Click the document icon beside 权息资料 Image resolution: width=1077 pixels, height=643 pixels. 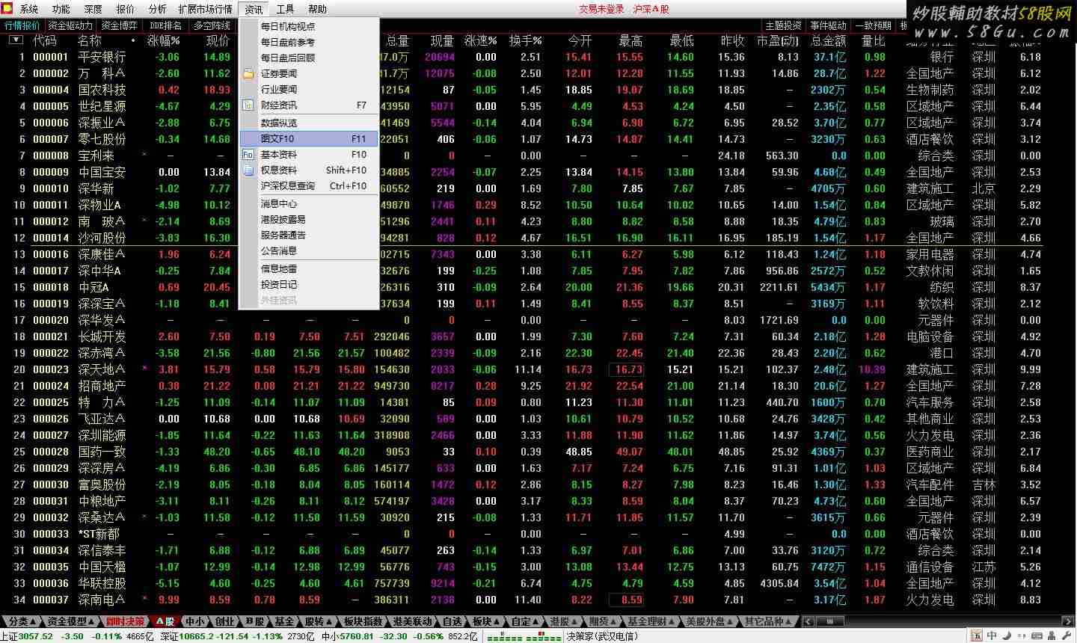[248, 170]
